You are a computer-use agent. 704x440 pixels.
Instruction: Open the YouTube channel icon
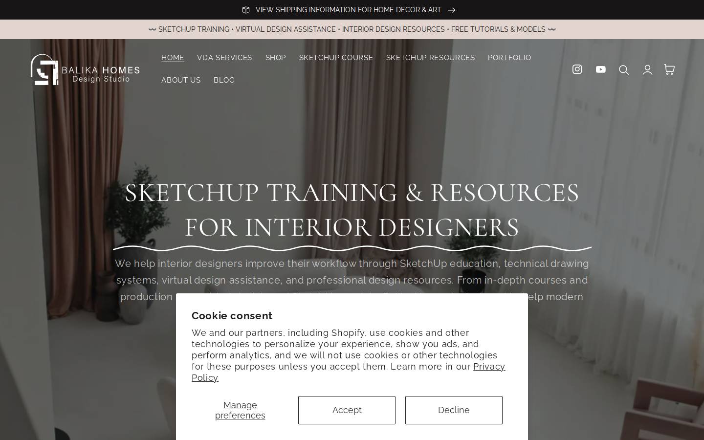pyautogui.click(x=601, y=69)
